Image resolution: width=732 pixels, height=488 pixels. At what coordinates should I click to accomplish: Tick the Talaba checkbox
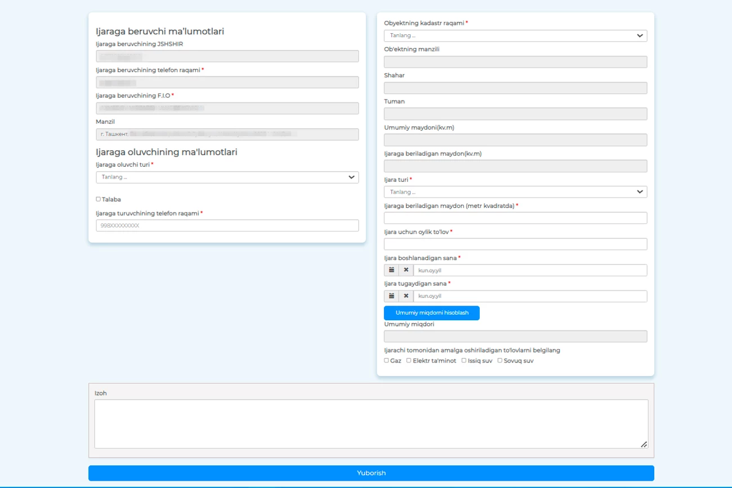99,199
